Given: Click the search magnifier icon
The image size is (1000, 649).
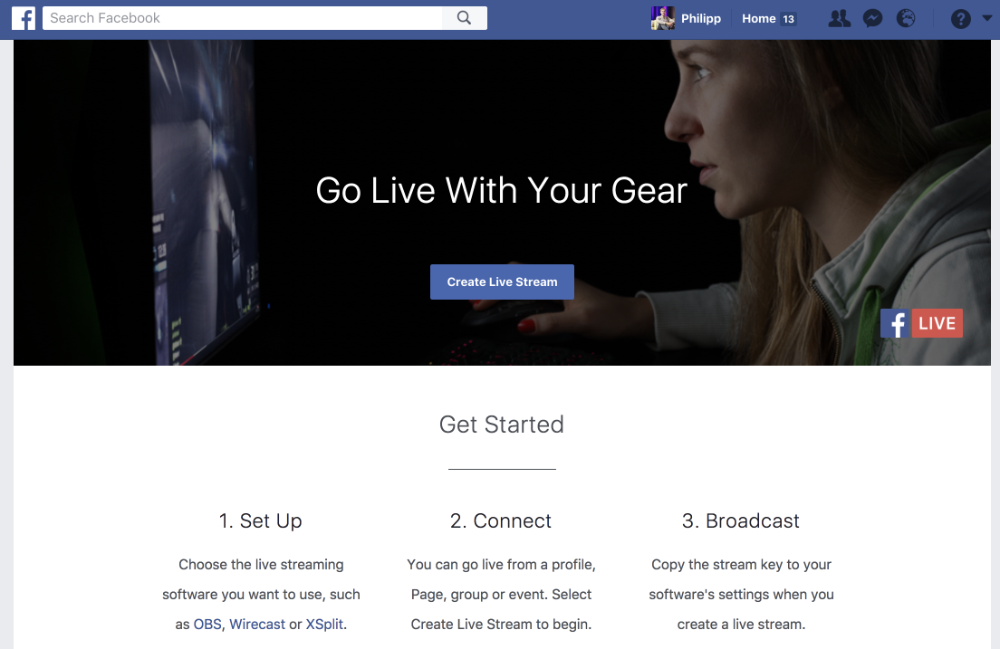Looking at the screenshot, I should 465,18.
